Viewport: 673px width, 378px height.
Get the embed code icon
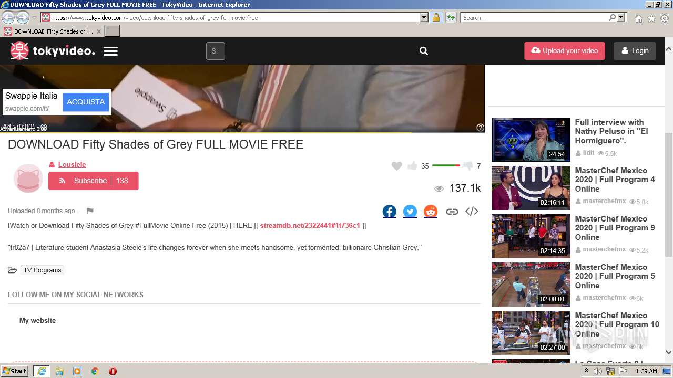472,212
